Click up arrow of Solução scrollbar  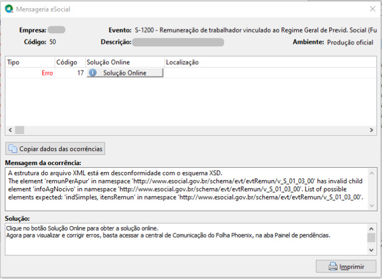[x=371, y=229]
